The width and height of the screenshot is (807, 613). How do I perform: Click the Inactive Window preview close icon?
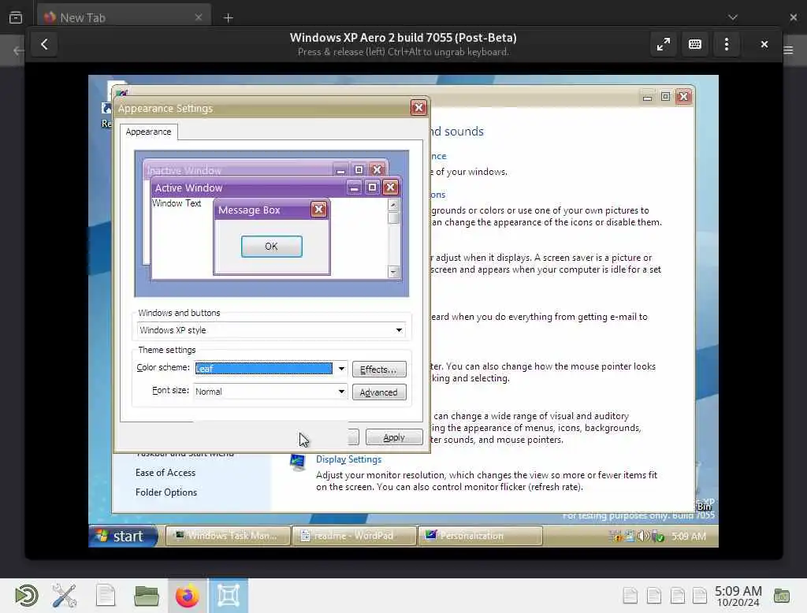click(377, 169)
